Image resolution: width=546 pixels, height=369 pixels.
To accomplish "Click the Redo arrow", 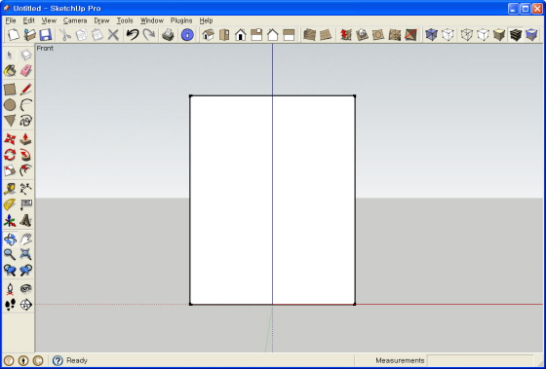I will pyautogui.click(x=148, y=35).
